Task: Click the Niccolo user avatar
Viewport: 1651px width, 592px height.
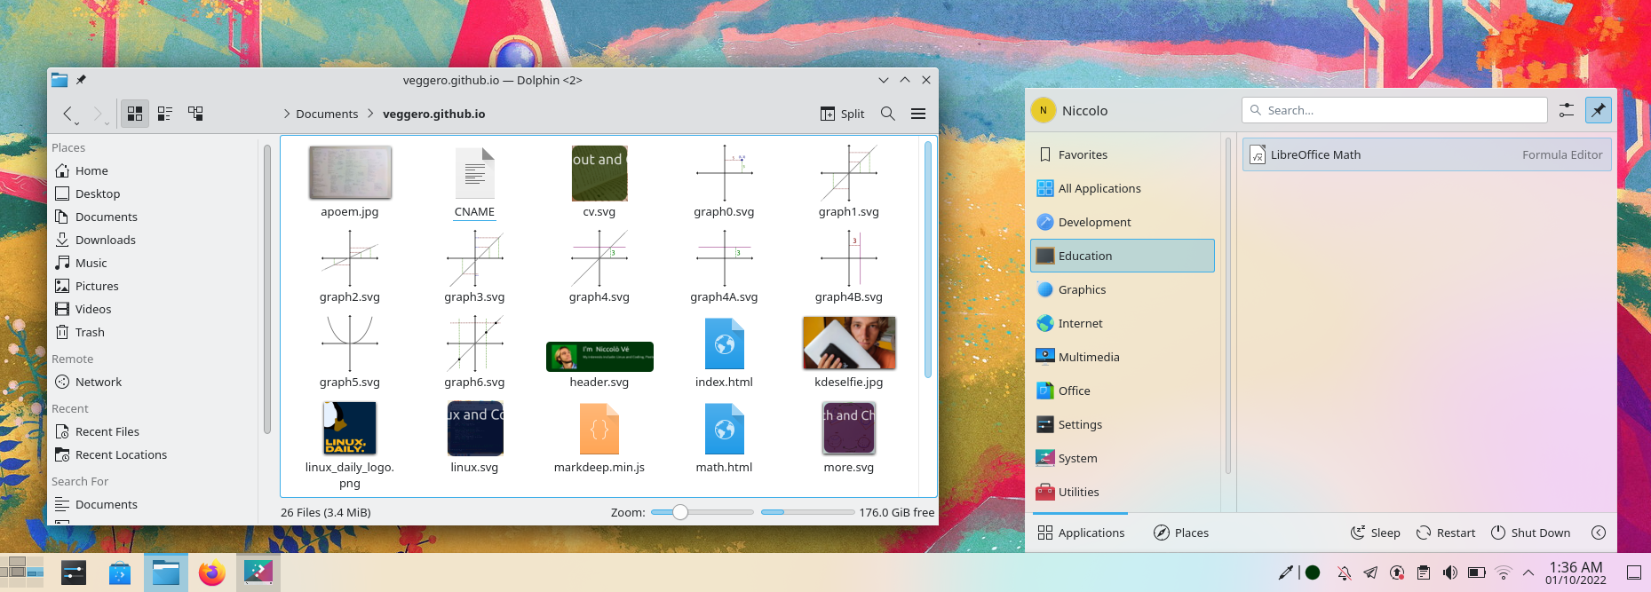Action: click(x=1044, y=110)
